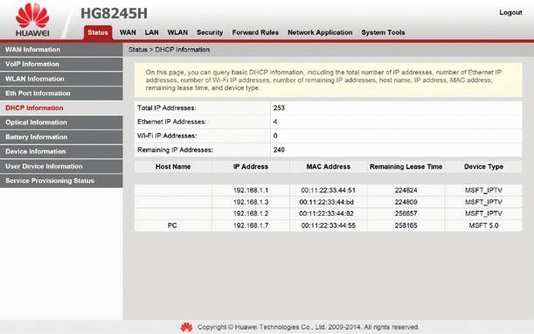This screenshot has height=334, width=534.
Task: Click lease time value 224824
Action: click(406, 191)
